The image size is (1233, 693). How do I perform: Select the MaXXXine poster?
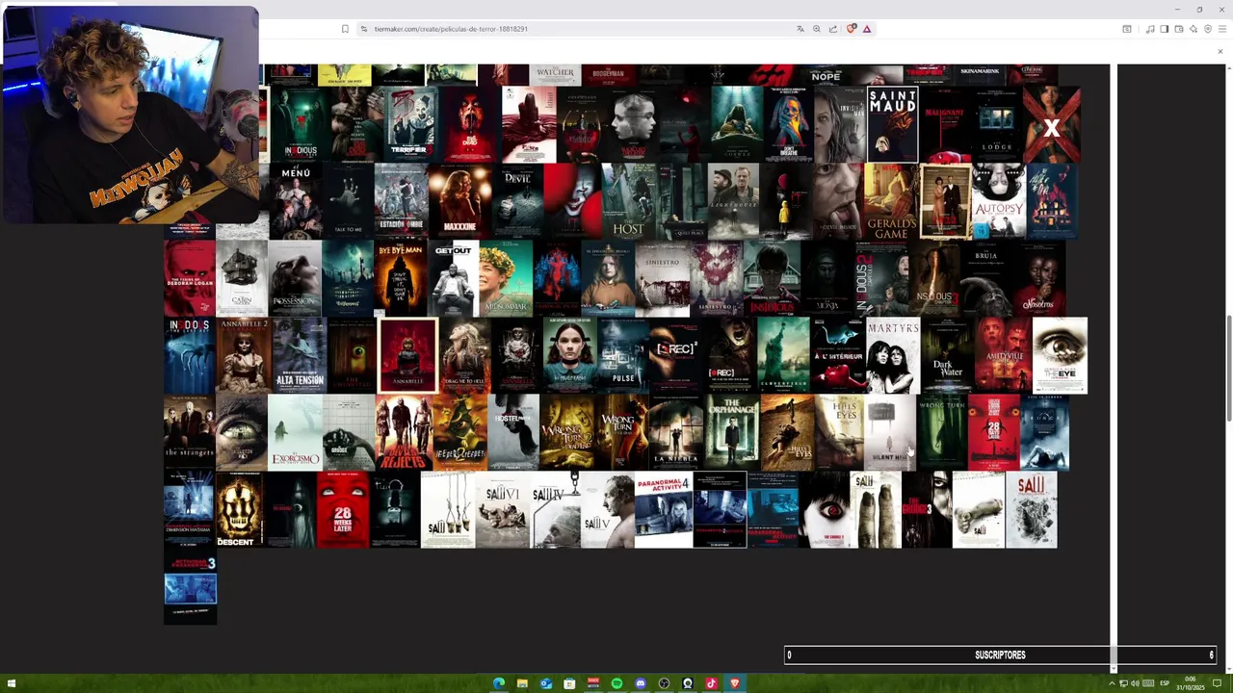point(459,201)
